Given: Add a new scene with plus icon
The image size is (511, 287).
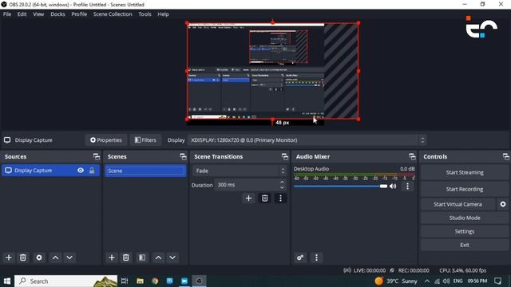Looking at the screenshot, I should click(112, 258).
